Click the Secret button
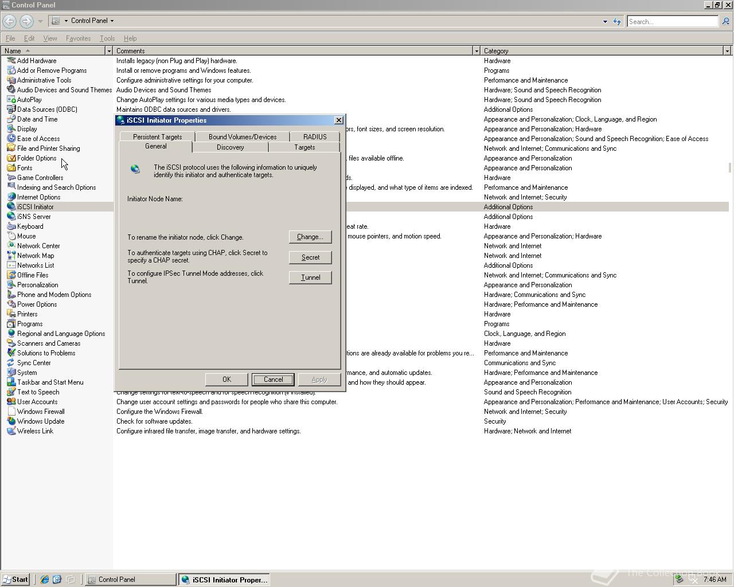 click(310, 257)
